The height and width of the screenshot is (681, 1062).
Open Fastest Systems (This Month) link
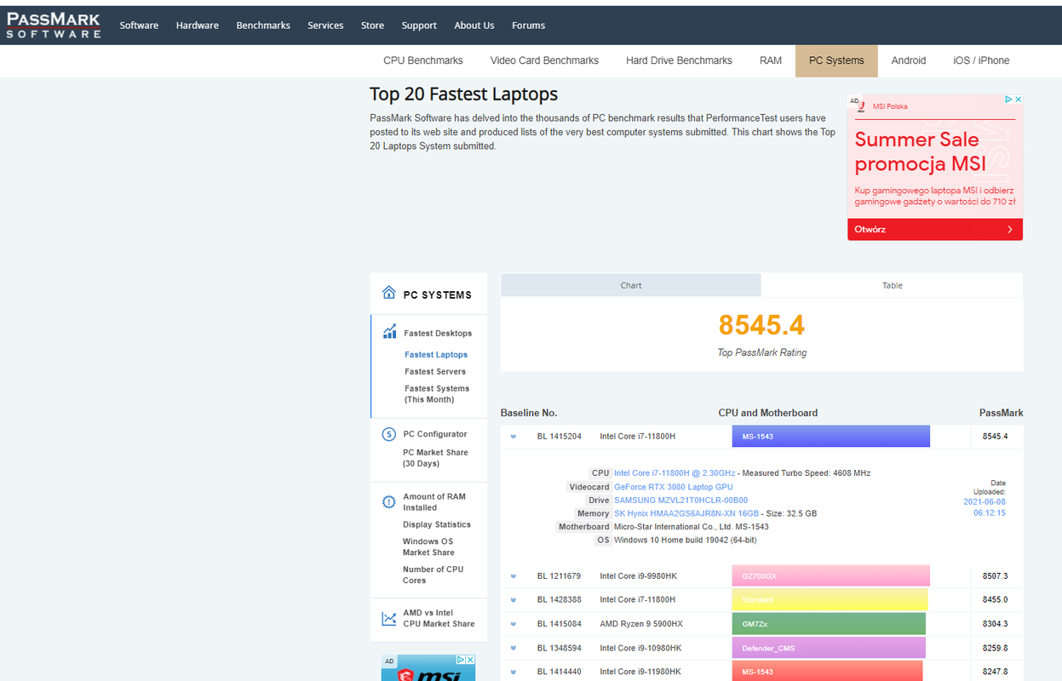(437, 394)
